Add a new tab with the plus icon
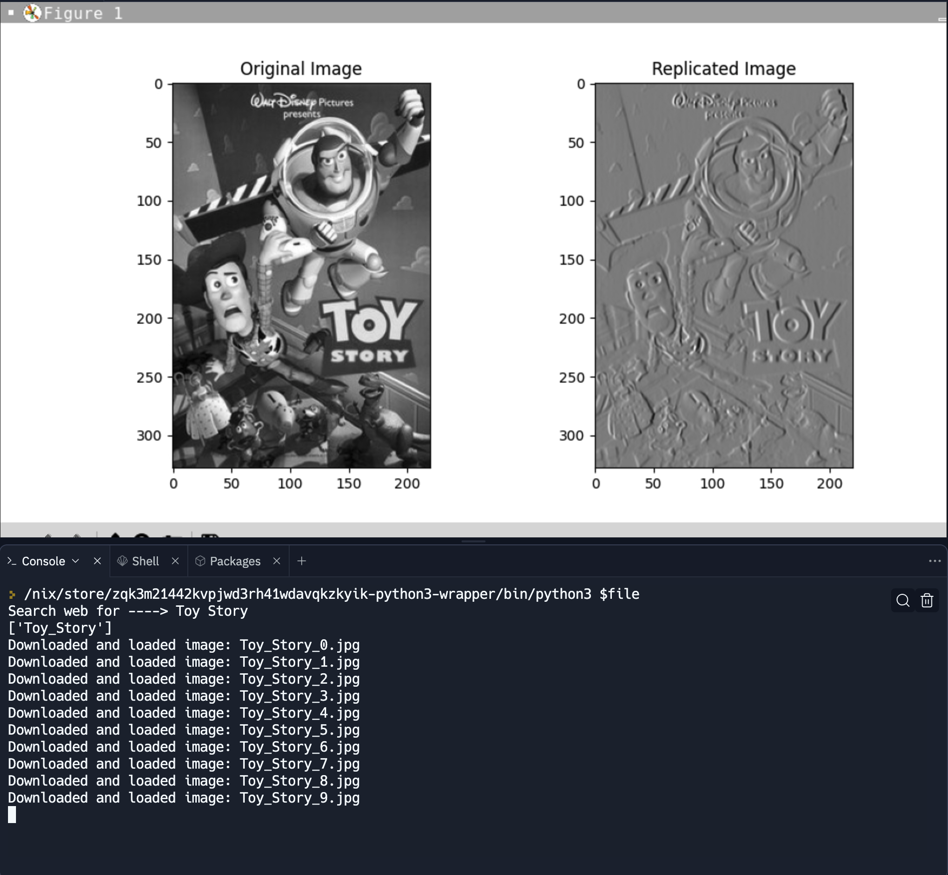Image resolution: width=948 pixels, height=875 pixels. [302, 561]
